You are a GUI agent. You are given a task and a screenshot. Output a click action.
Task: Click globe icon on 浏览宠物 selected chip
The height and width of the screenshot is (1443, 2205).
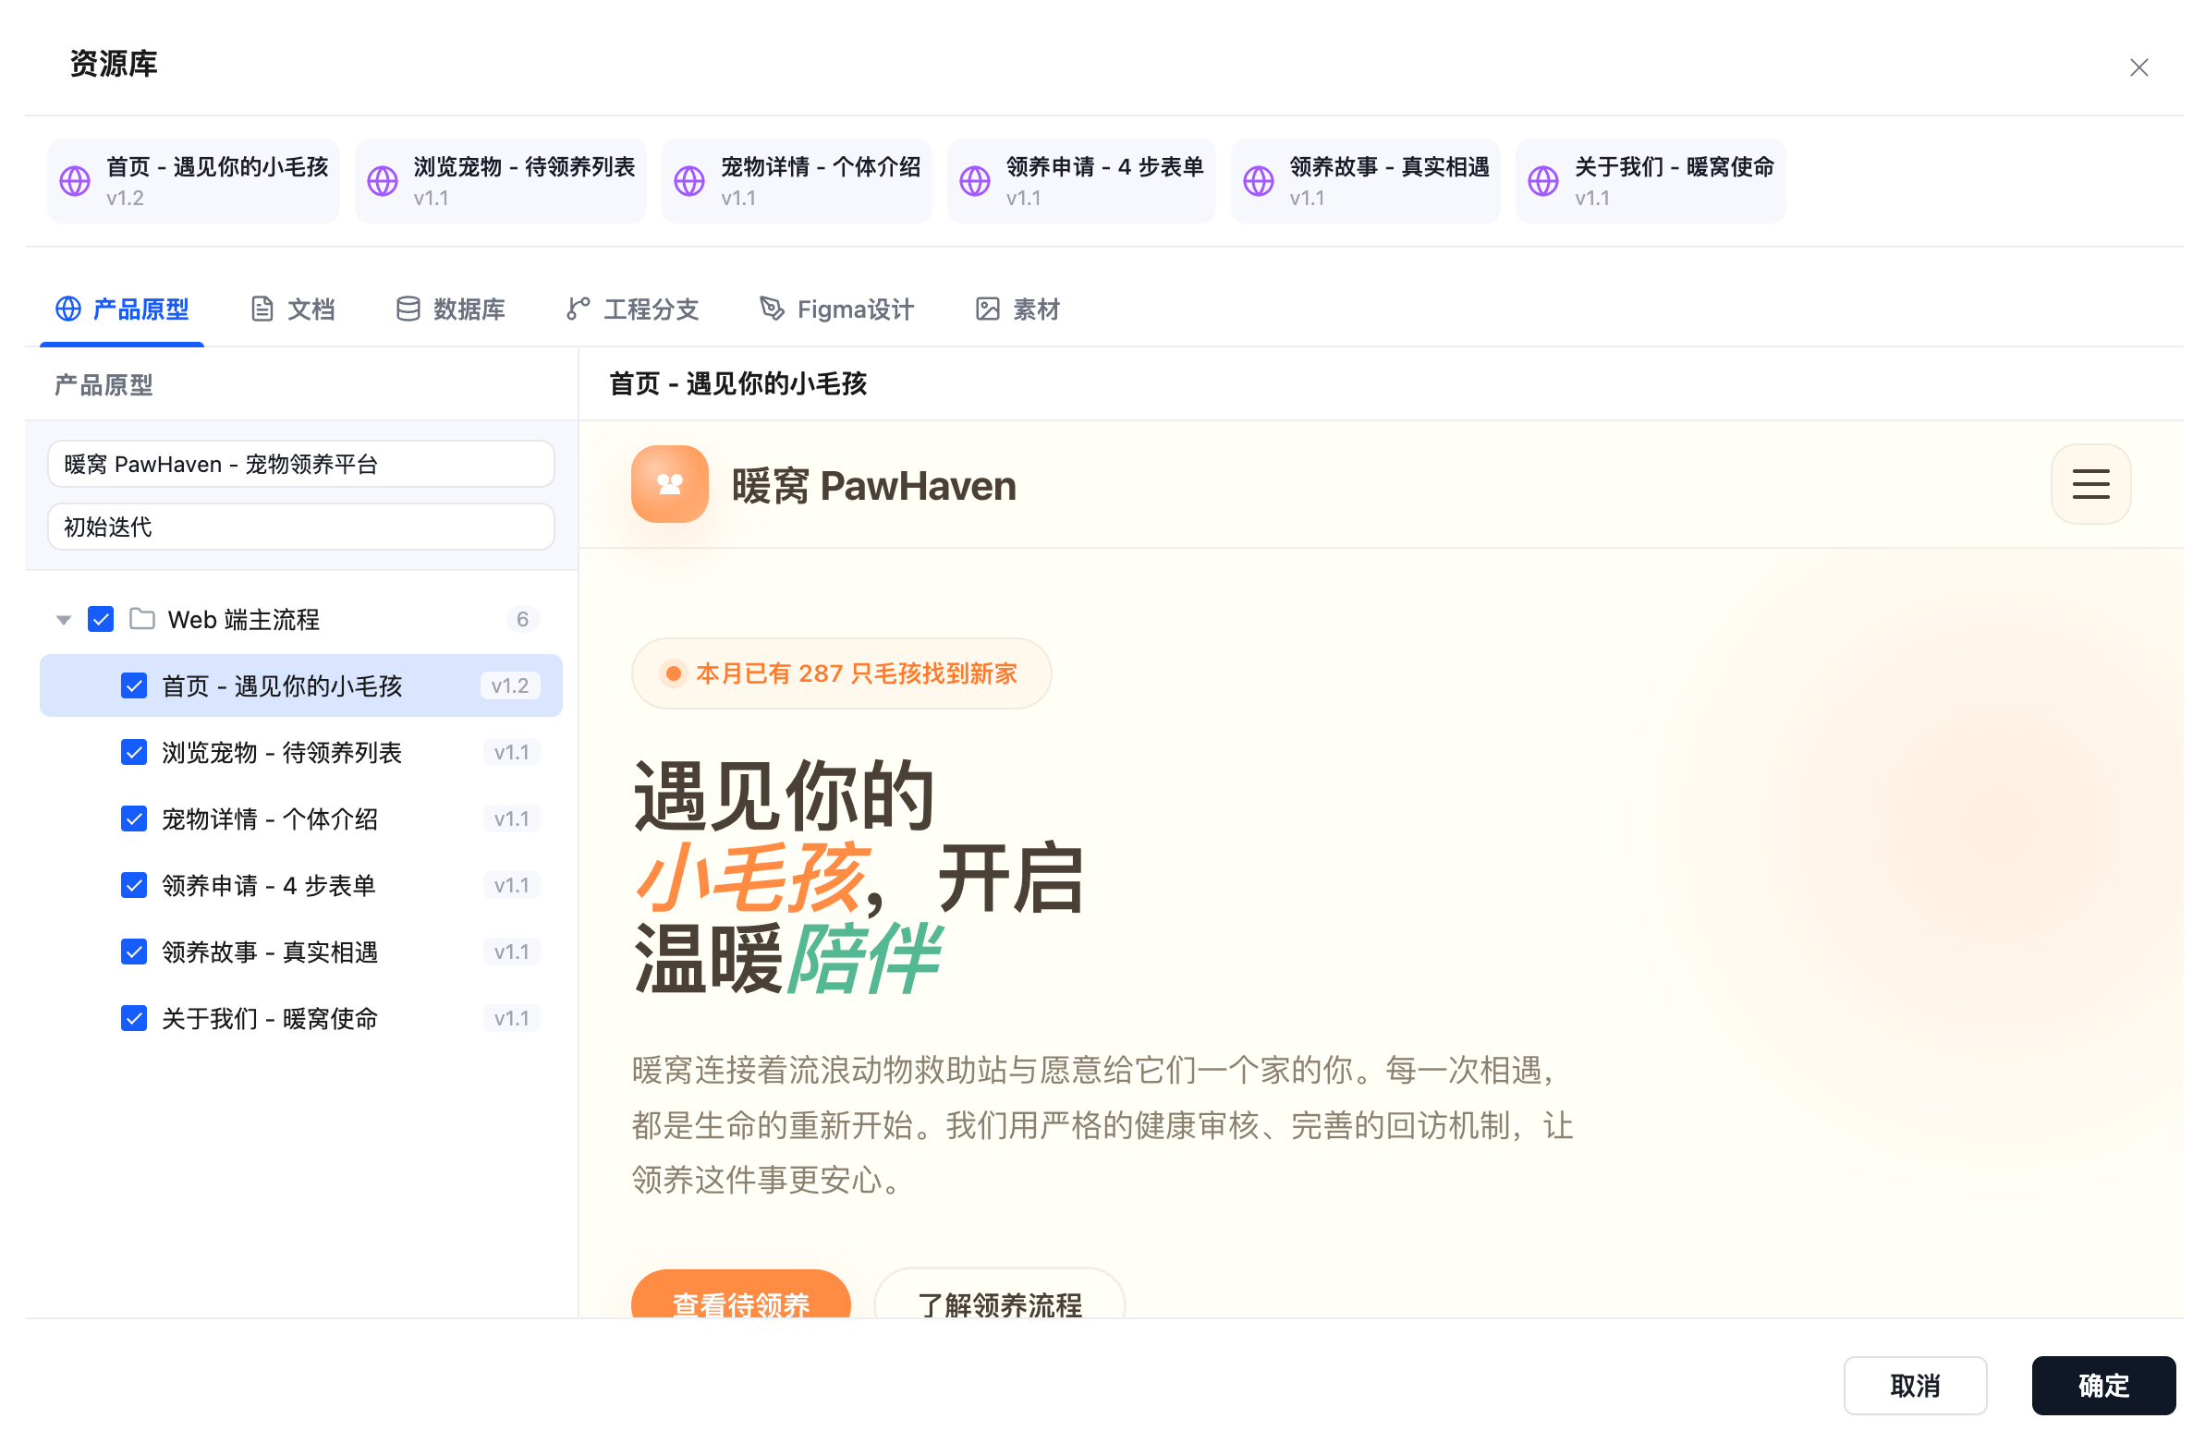383,182
